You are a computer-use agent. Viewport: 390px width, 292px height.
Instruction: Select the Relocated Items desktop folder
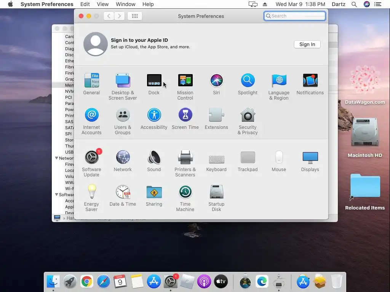pos(365,192)
